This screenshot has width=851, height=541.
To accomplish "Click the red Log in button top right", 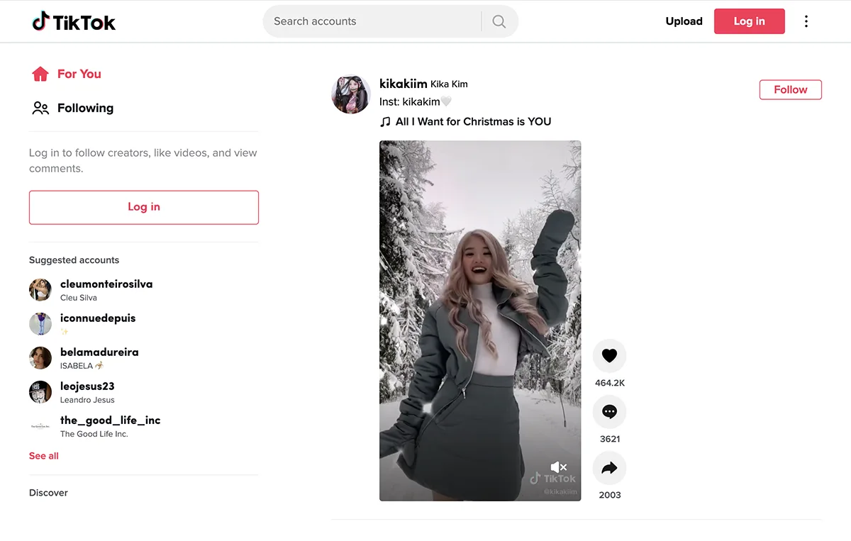I will click(749, 21).
